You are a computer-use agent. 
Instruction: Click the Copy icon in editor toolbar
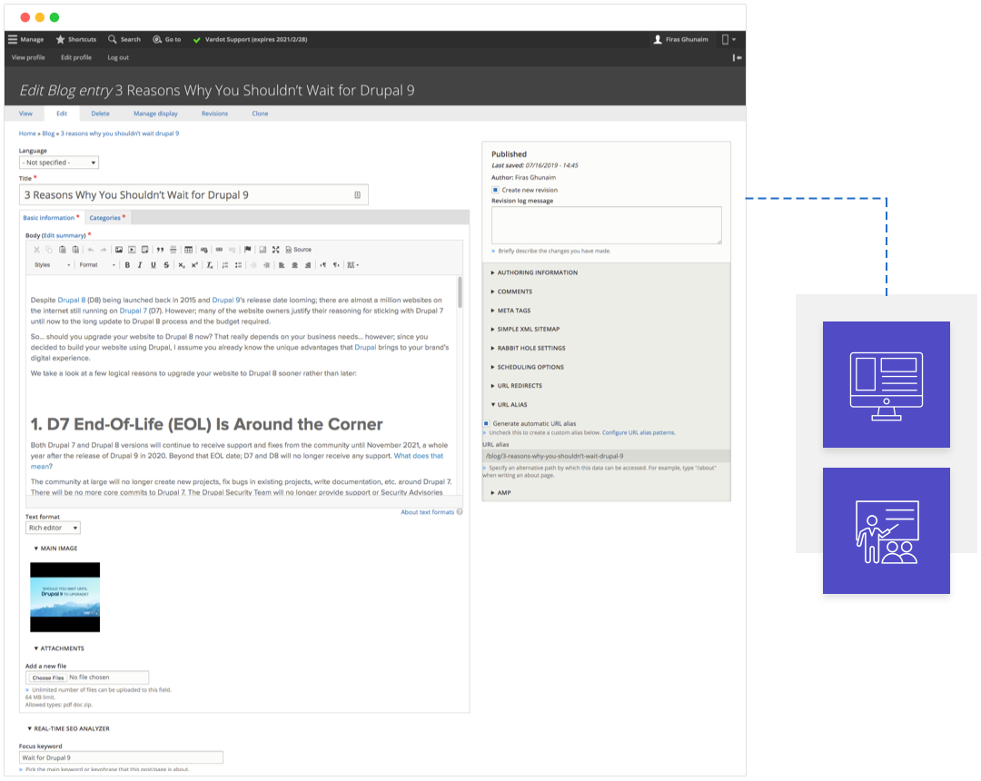tap(49, 250)
